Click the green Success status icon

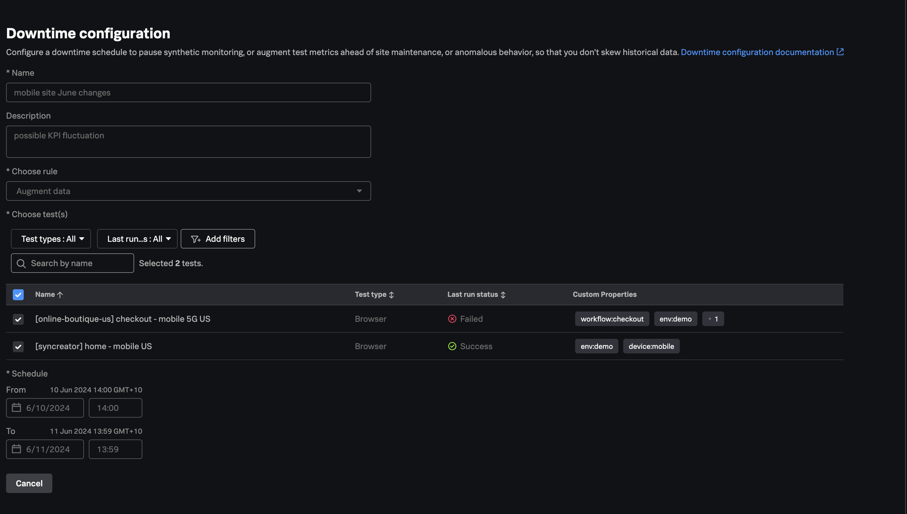tap(452, 346)
